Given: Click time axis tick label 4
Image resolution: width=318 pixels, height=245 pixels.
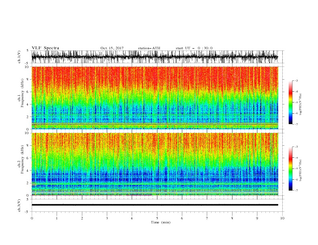Looking at the screenshot, I should click(x=132, y=218).
